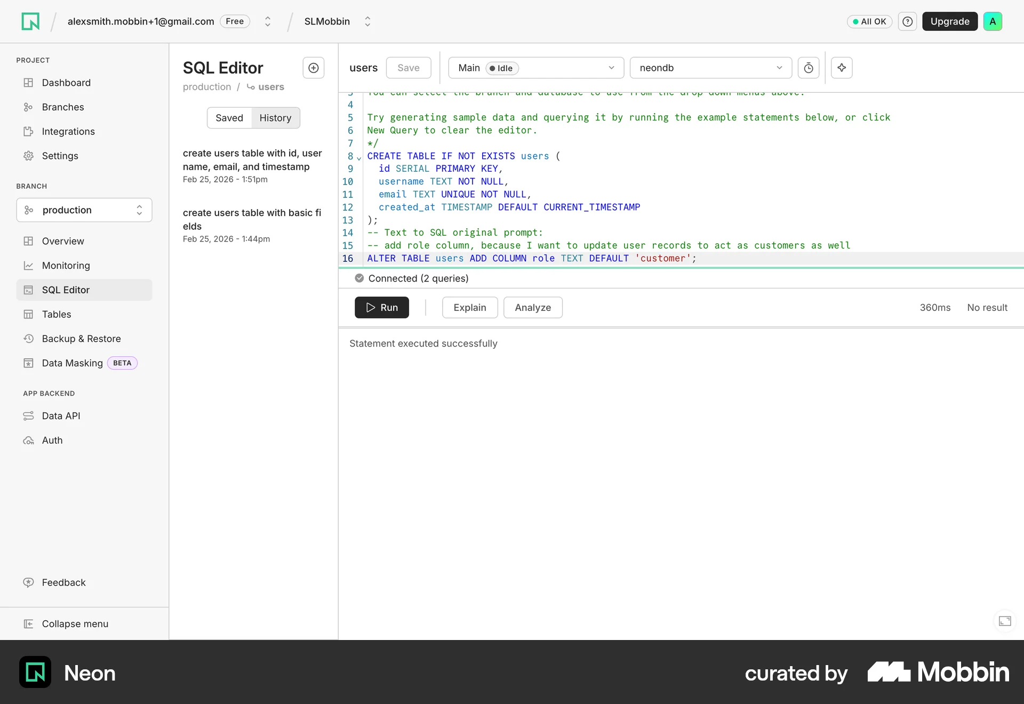Viewport: 1024px width, 704px height.
Task: Open the query timer clock icon
Action: pyautogui.click(x=809, y=68)
